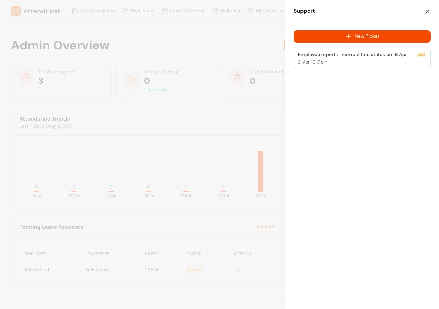Select the My Attendance clipboard icon
The height and width of the screenshot is (309, 439).
point(74,11)
